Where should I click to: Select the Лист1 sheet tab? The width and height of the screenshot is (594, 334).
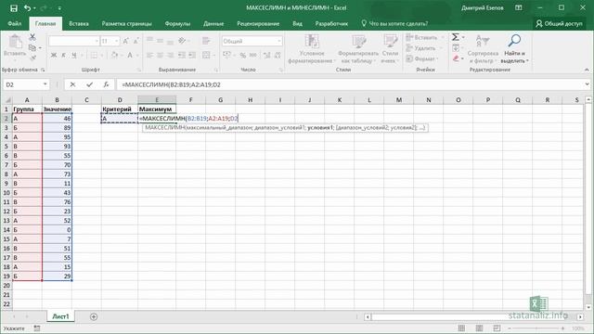click(x=60, y=316)
